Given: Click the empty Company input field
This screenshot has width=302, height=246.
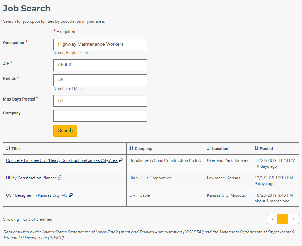Looking at the screenshot, I should (100, 116).
